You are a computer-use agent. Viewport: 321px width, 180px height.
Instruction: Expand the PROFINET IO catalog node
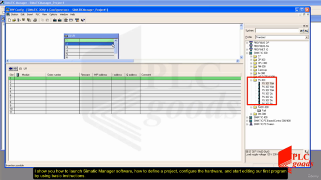pos(247,49)
